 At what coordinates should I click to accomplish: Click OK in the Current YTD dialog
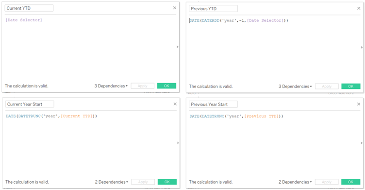click(x=166, y=86)
